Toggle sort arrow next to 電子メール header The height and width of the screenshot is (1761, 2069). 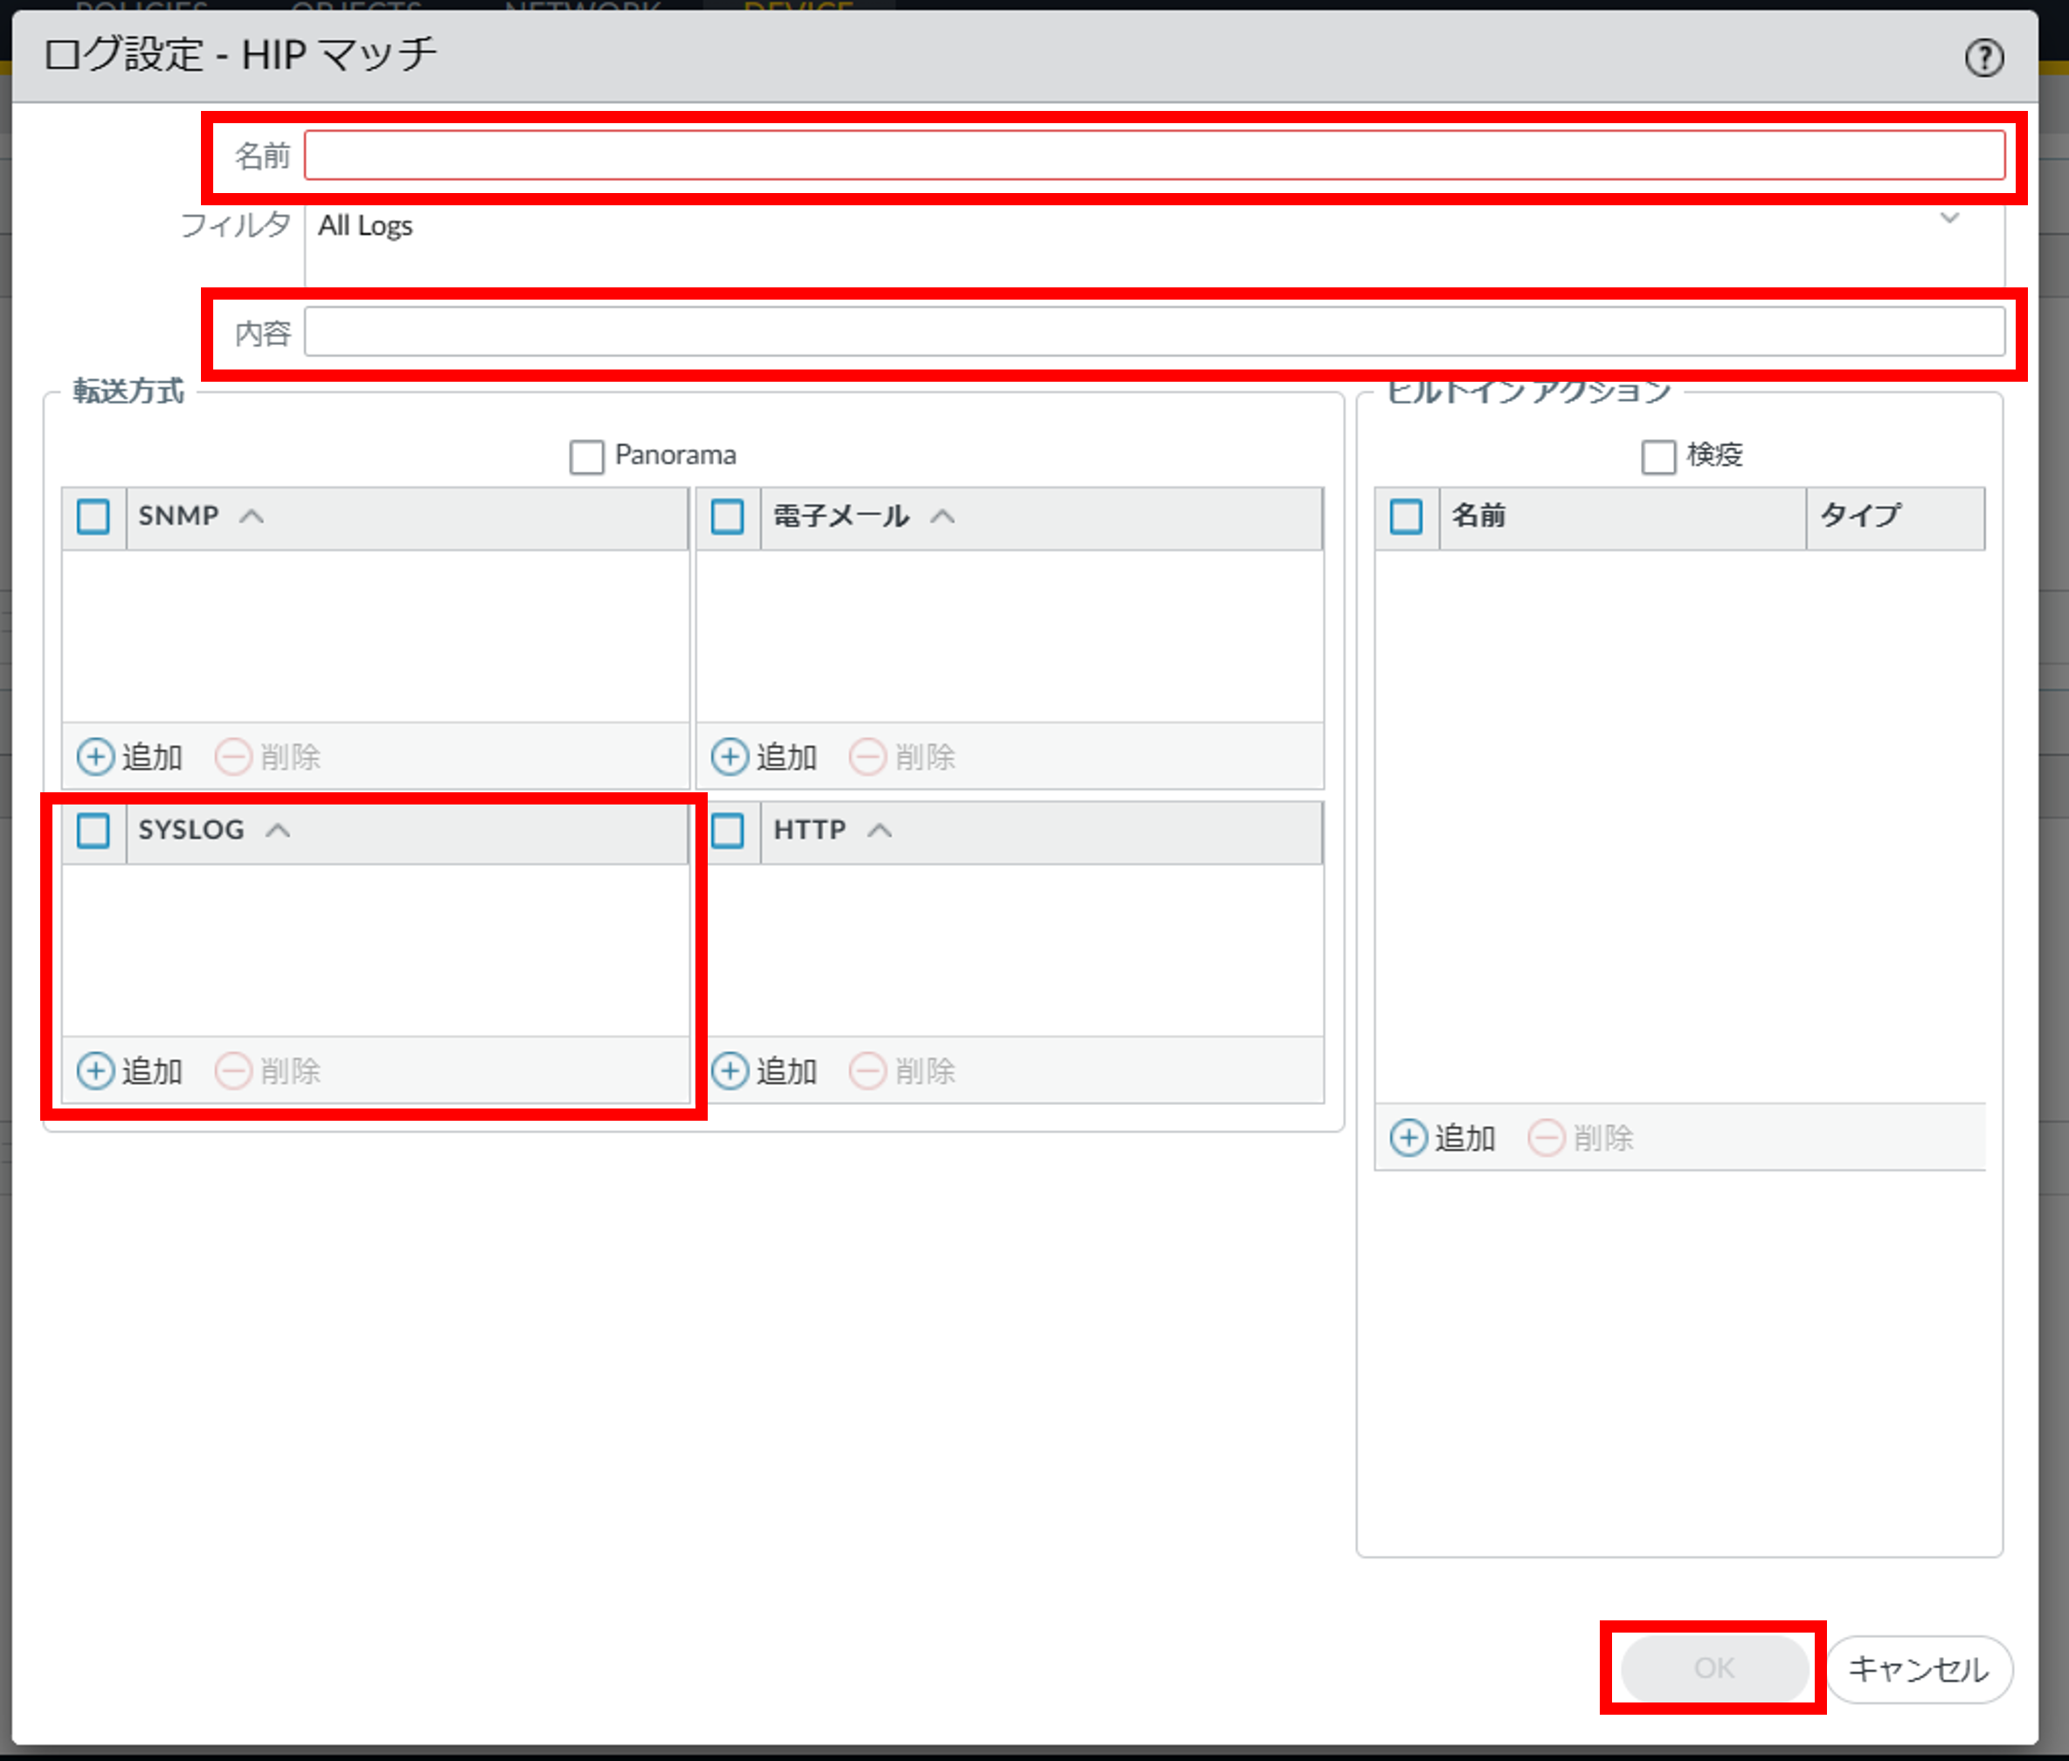click(x=943, y=516)
